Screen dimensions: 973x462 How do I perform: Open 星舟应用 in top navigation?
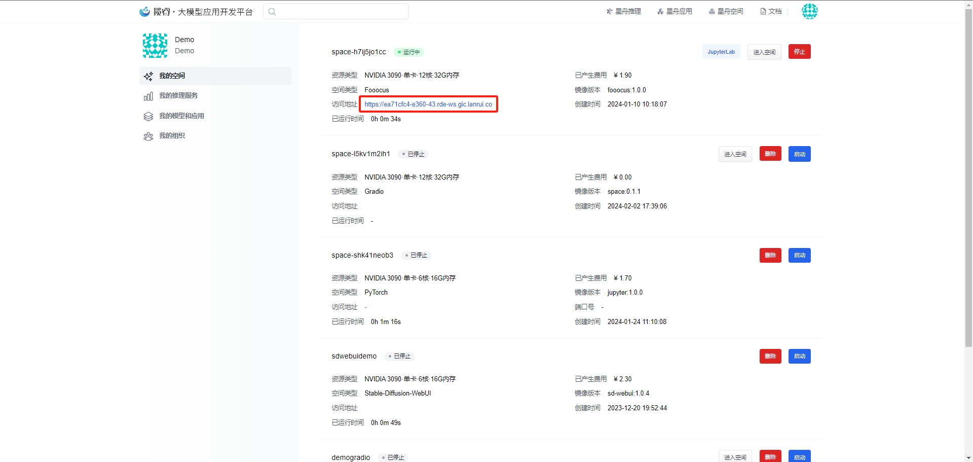(x=675, y=11)
